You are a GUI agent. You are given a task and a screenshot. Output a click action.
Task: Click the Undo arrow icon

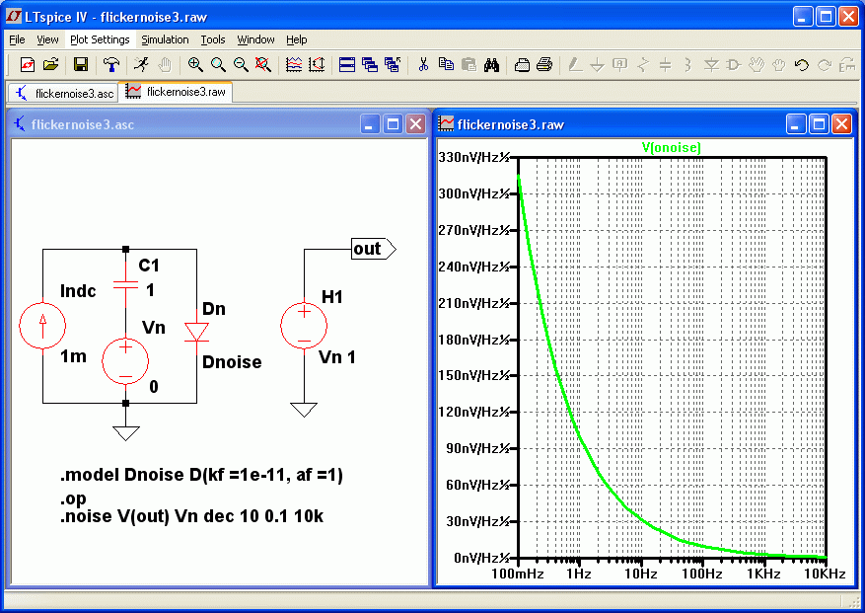[x=802, y=64]
